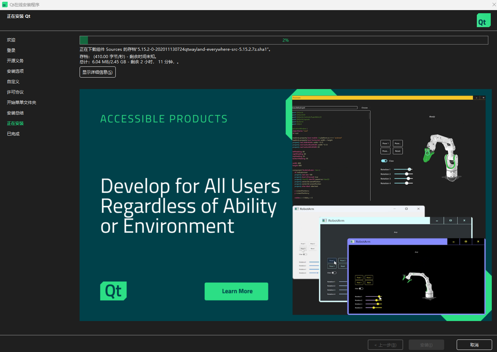Click the 显示详细信息 button
The width and height of the screenshot is (497, 352).
coord(98,72)
